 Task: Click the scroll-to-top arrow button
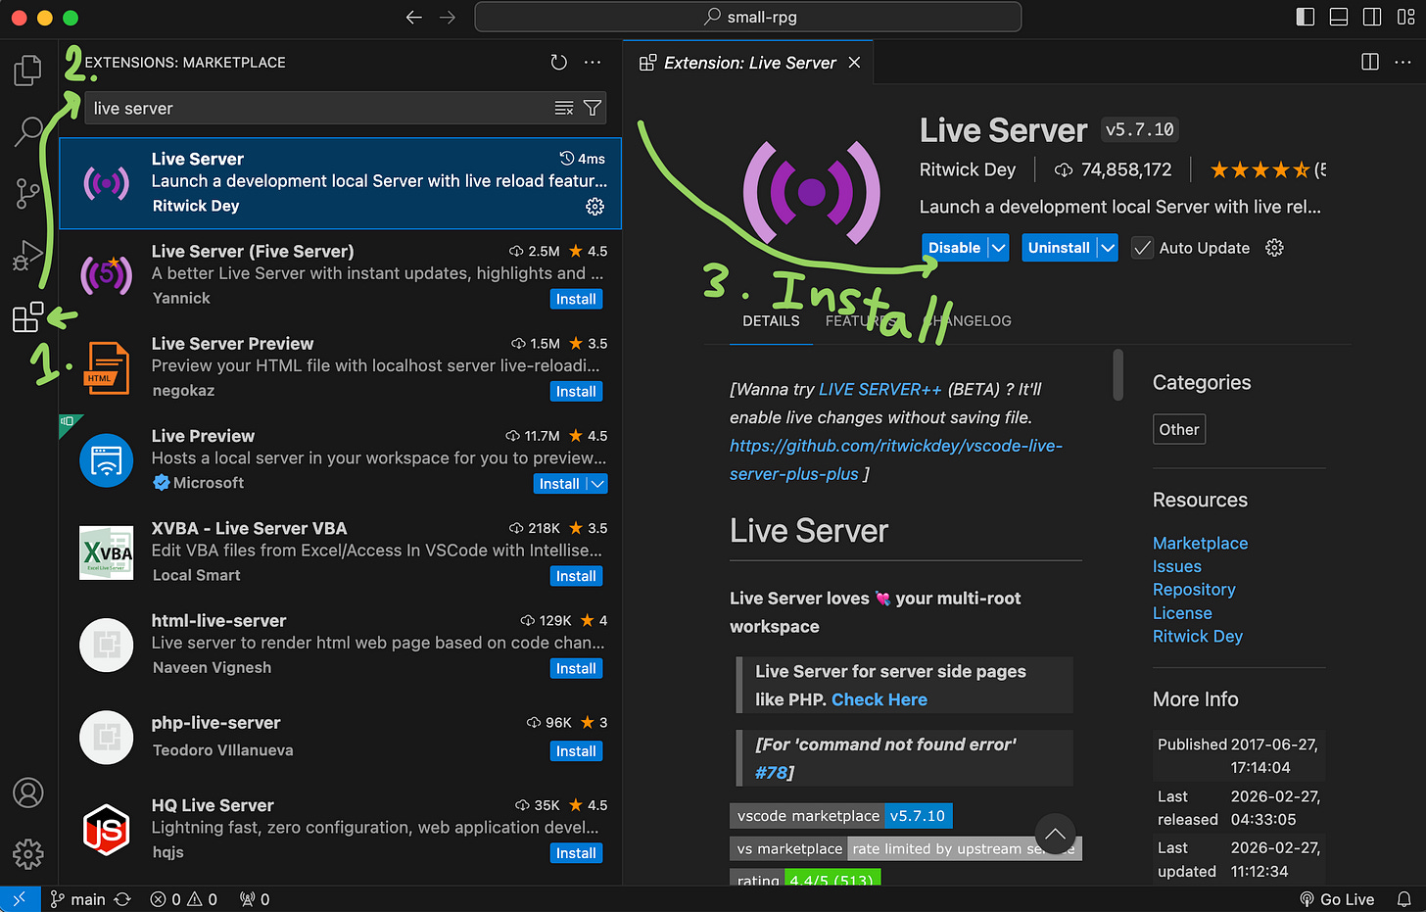click(x=1055, y=835)
